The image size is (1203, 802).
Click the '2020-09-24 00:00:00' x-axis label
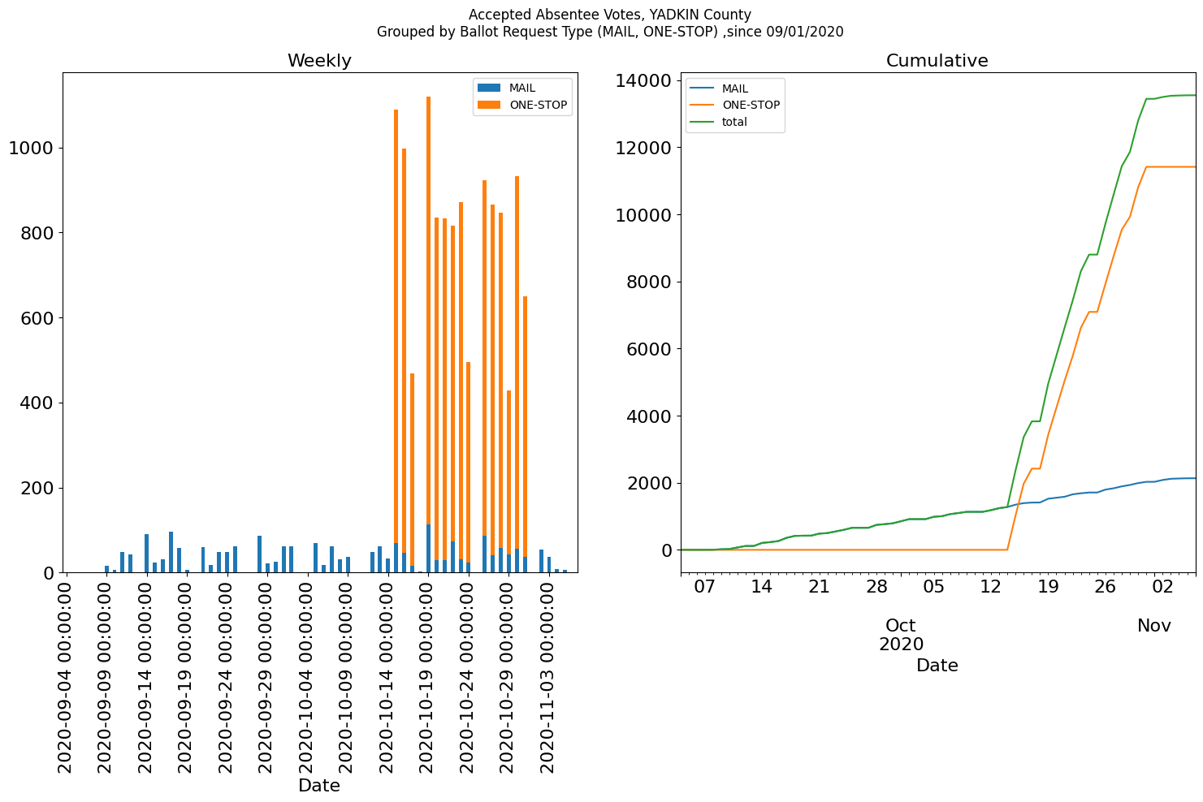pos(226,675)
